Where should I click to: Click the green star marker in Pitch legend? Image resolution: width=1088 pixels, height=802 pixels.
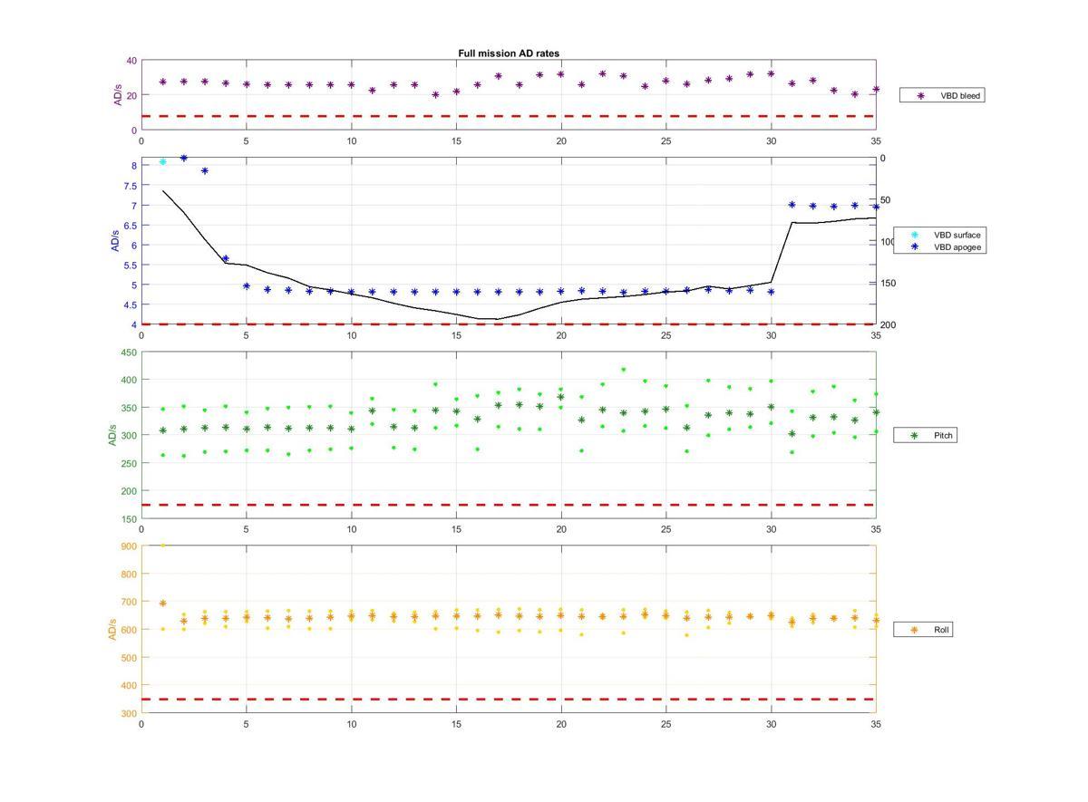coord(914,436)
